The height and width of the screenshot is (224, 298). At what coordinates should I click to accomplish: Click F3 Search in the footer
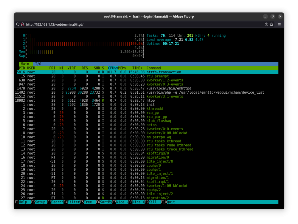[x=55, y=202]
